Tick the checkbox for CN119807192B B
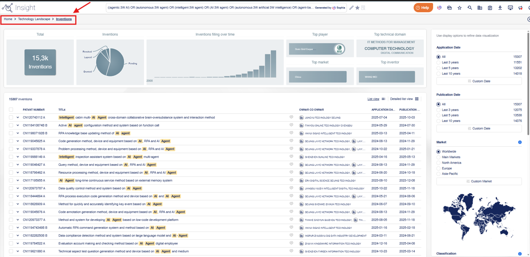This screenshot has height=257, width=530. pos(11,133)
